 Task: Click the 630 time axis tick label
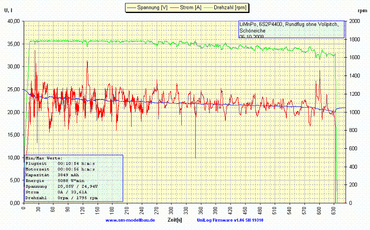[x=334, y=210]
